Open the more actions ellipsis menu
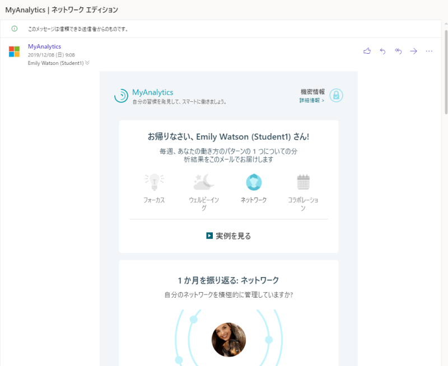 [x=429, y=51]
